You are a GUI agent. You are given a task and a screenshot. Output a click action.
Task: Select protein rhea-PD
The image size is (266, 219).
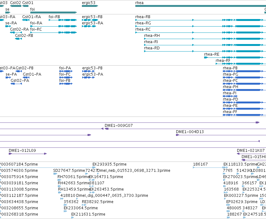tap(244, 102)
